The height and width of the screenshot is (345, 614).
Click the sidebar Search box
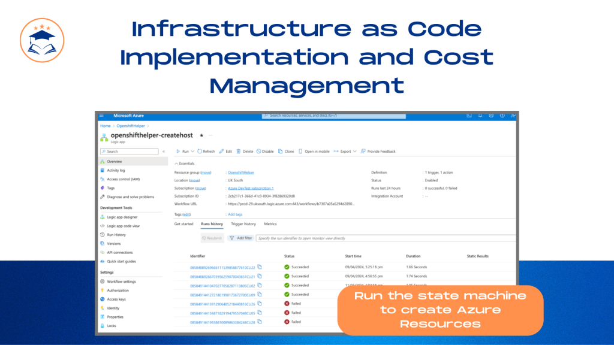point(130,152)
